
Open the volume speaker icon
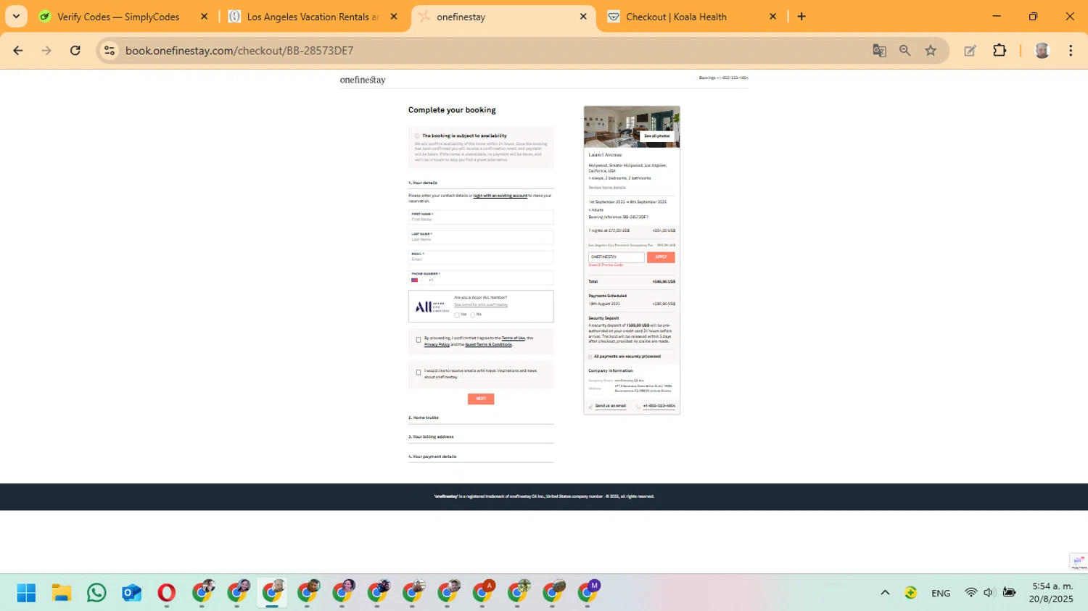coord(989,593)
